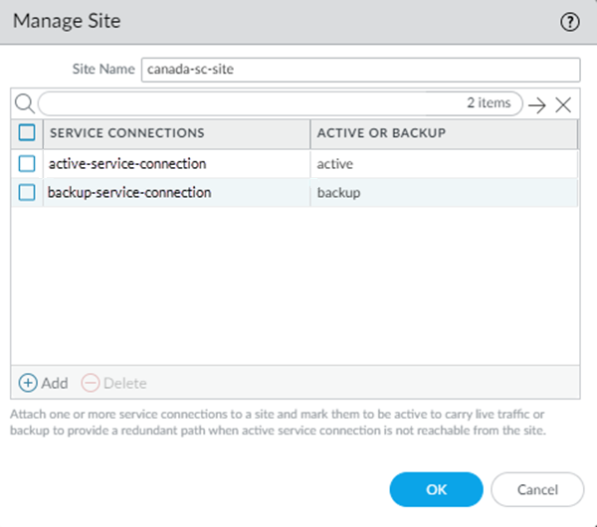
Task: Open the 'backup' role cell for backup-service-connection
Action: (x=338, y=192)
